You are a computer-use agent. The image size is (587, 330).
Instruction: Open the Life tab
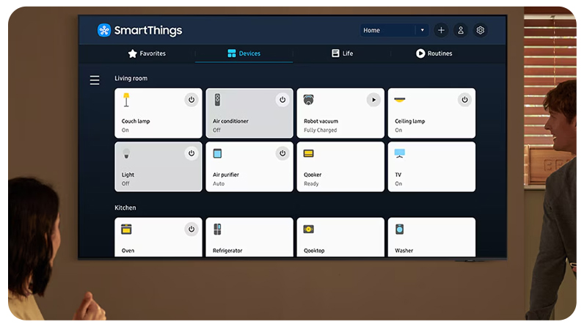pyautogui.click(x=342, y=54)
